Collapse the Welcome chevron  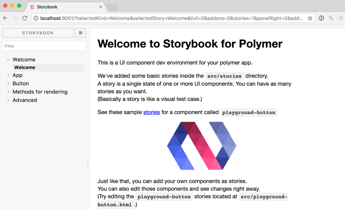(x=8, y=60)
